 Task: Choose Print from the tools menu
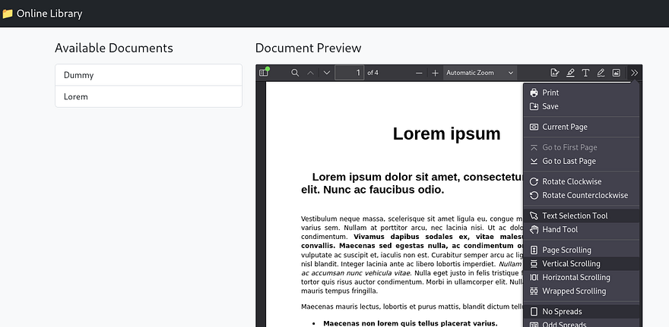550,93
